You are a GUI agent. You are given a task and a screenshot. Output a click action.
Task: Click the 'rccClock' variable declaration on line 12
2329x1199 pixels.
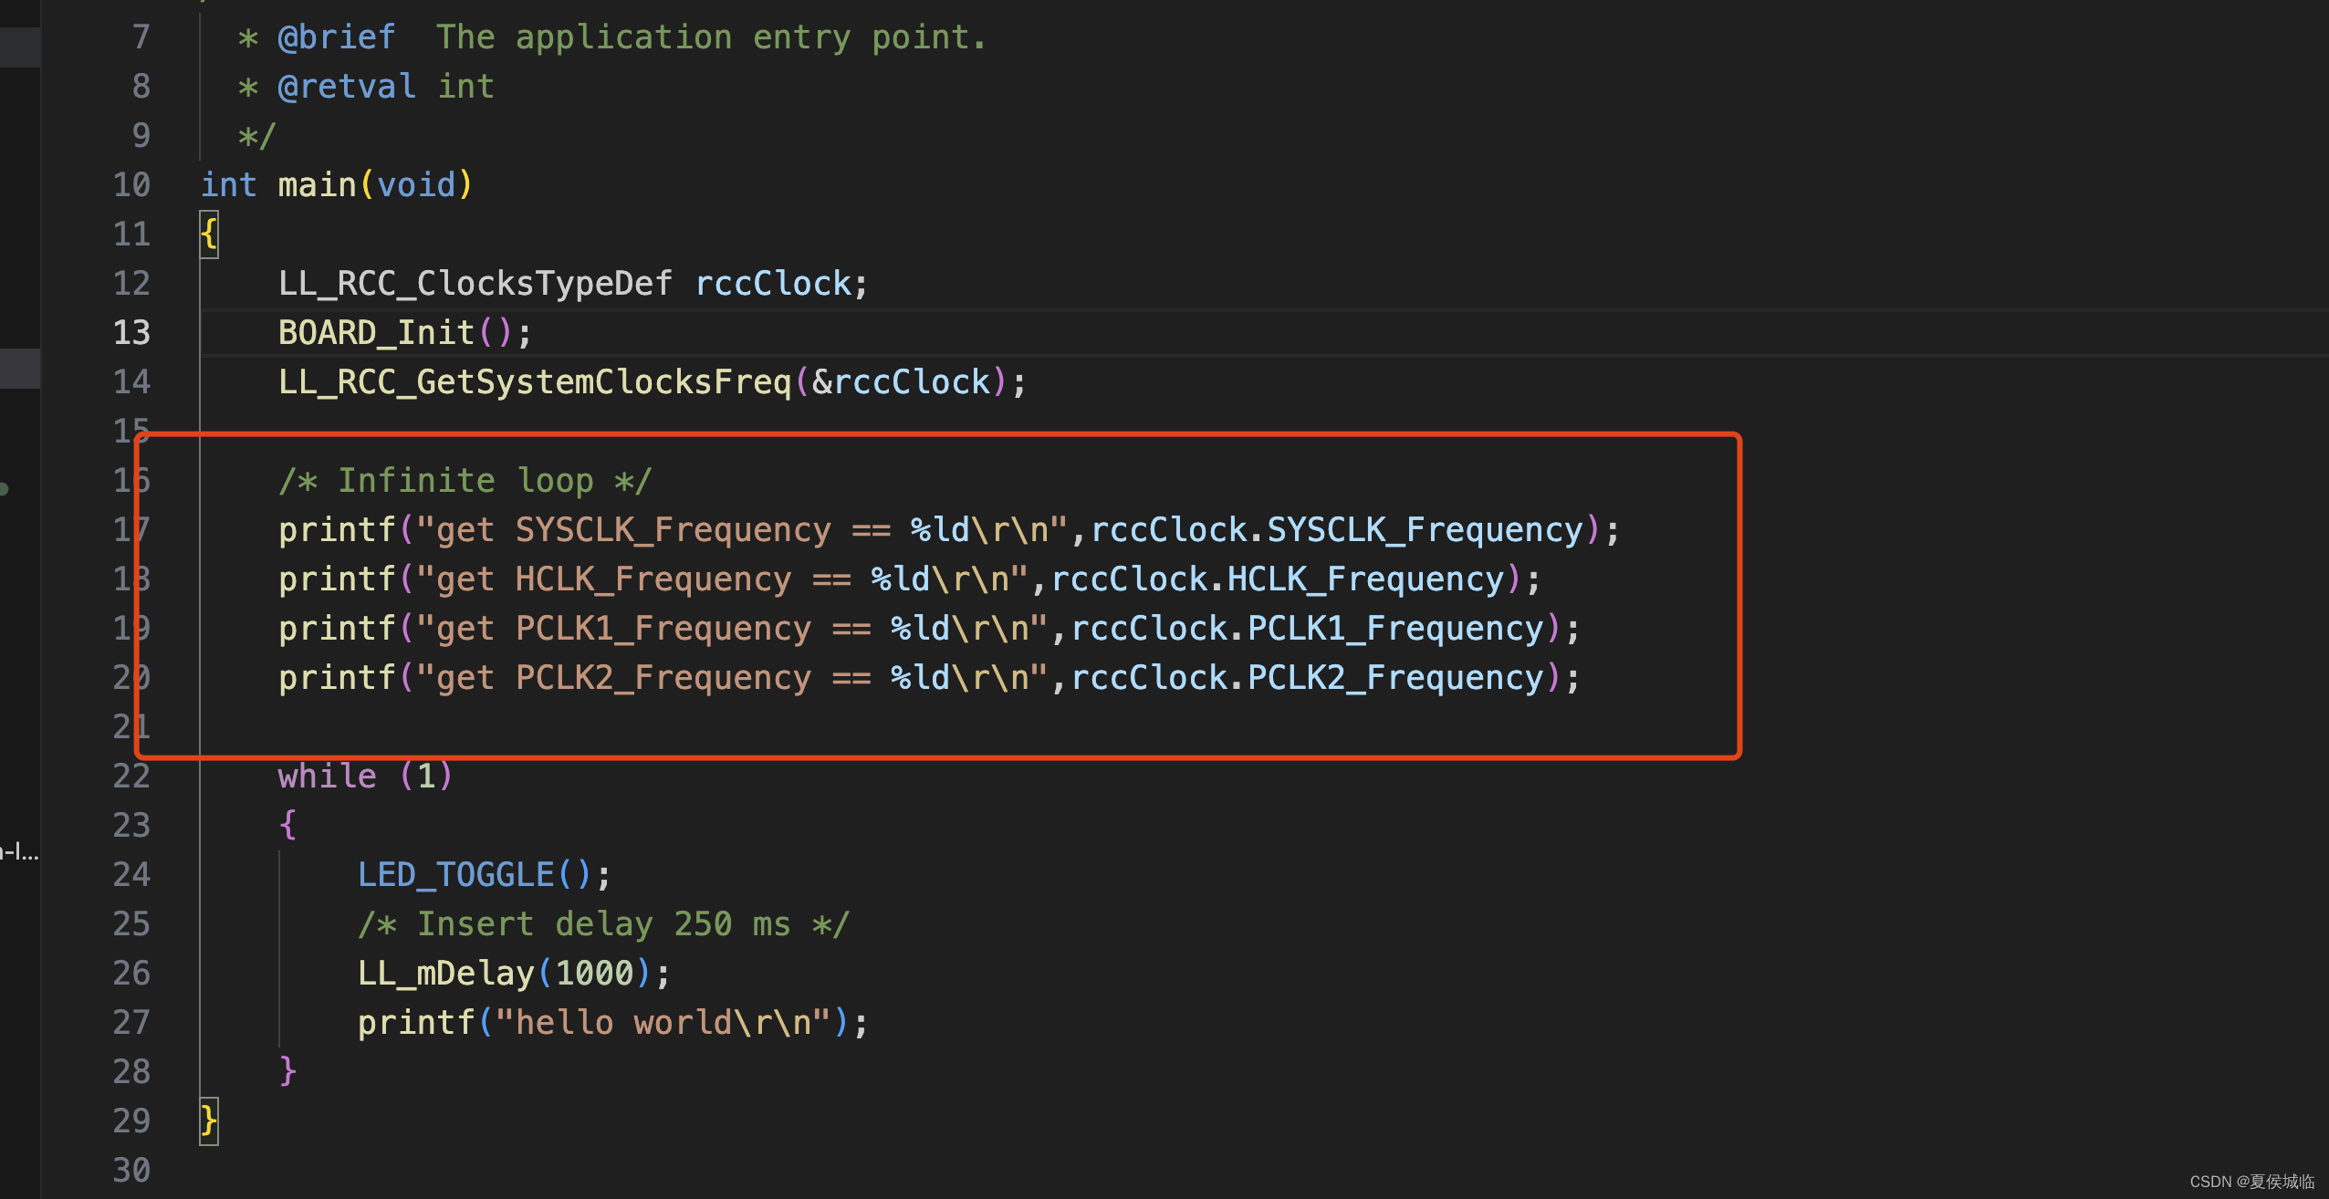click(x=773, y=283)
